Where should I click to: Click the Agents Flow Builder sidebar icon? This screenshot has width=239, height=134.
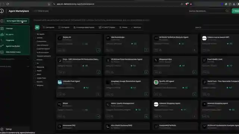click(2, 46)
